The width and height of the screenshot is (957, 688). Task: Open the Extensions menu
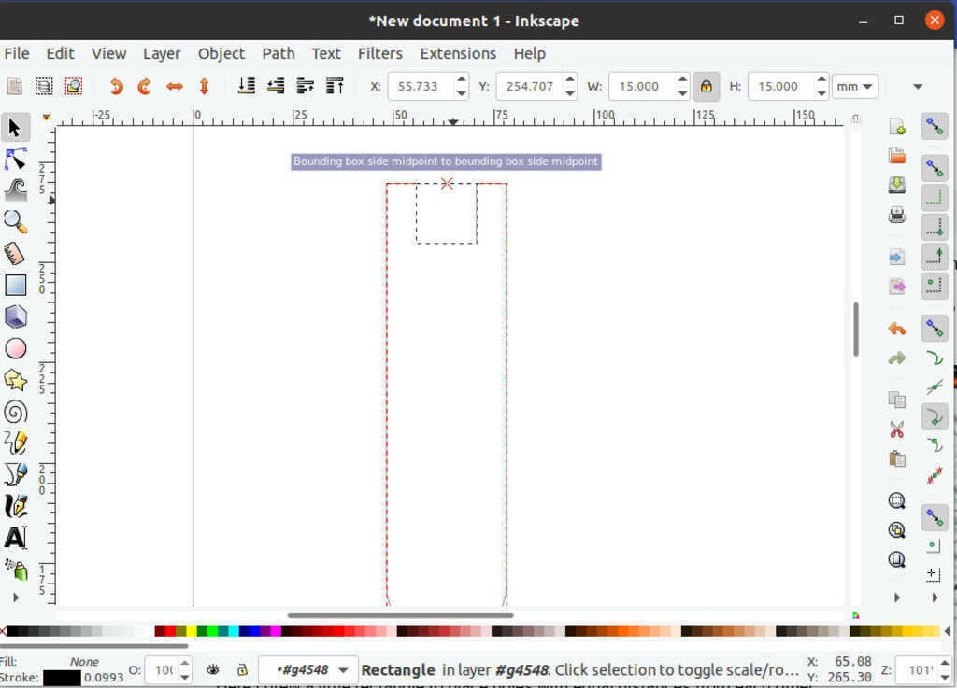(x=458, y=53)
